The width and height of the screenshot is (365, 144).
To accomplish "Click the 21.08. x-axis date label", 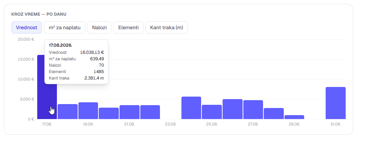I will [x=130, y=124].
